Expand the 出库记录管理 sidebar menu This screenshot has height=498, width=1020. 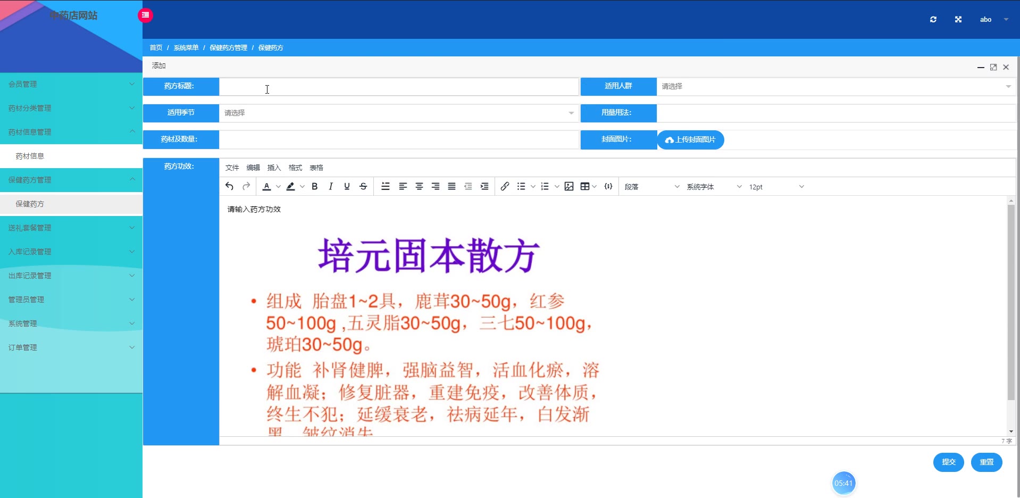[71, 276]
